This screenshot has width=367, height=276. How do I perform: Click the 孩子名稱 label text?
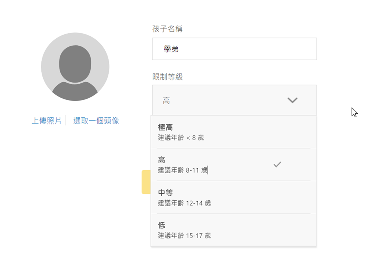(x=167, y=29)
